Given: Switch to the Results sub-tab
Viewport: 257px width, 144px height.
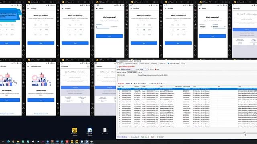Looking at the screenshot, I should [132, 72].
